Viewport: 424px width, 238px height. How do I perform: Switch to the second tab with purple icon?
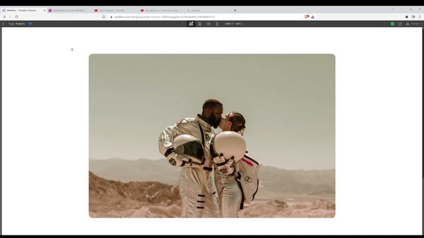tap(70, 11)
